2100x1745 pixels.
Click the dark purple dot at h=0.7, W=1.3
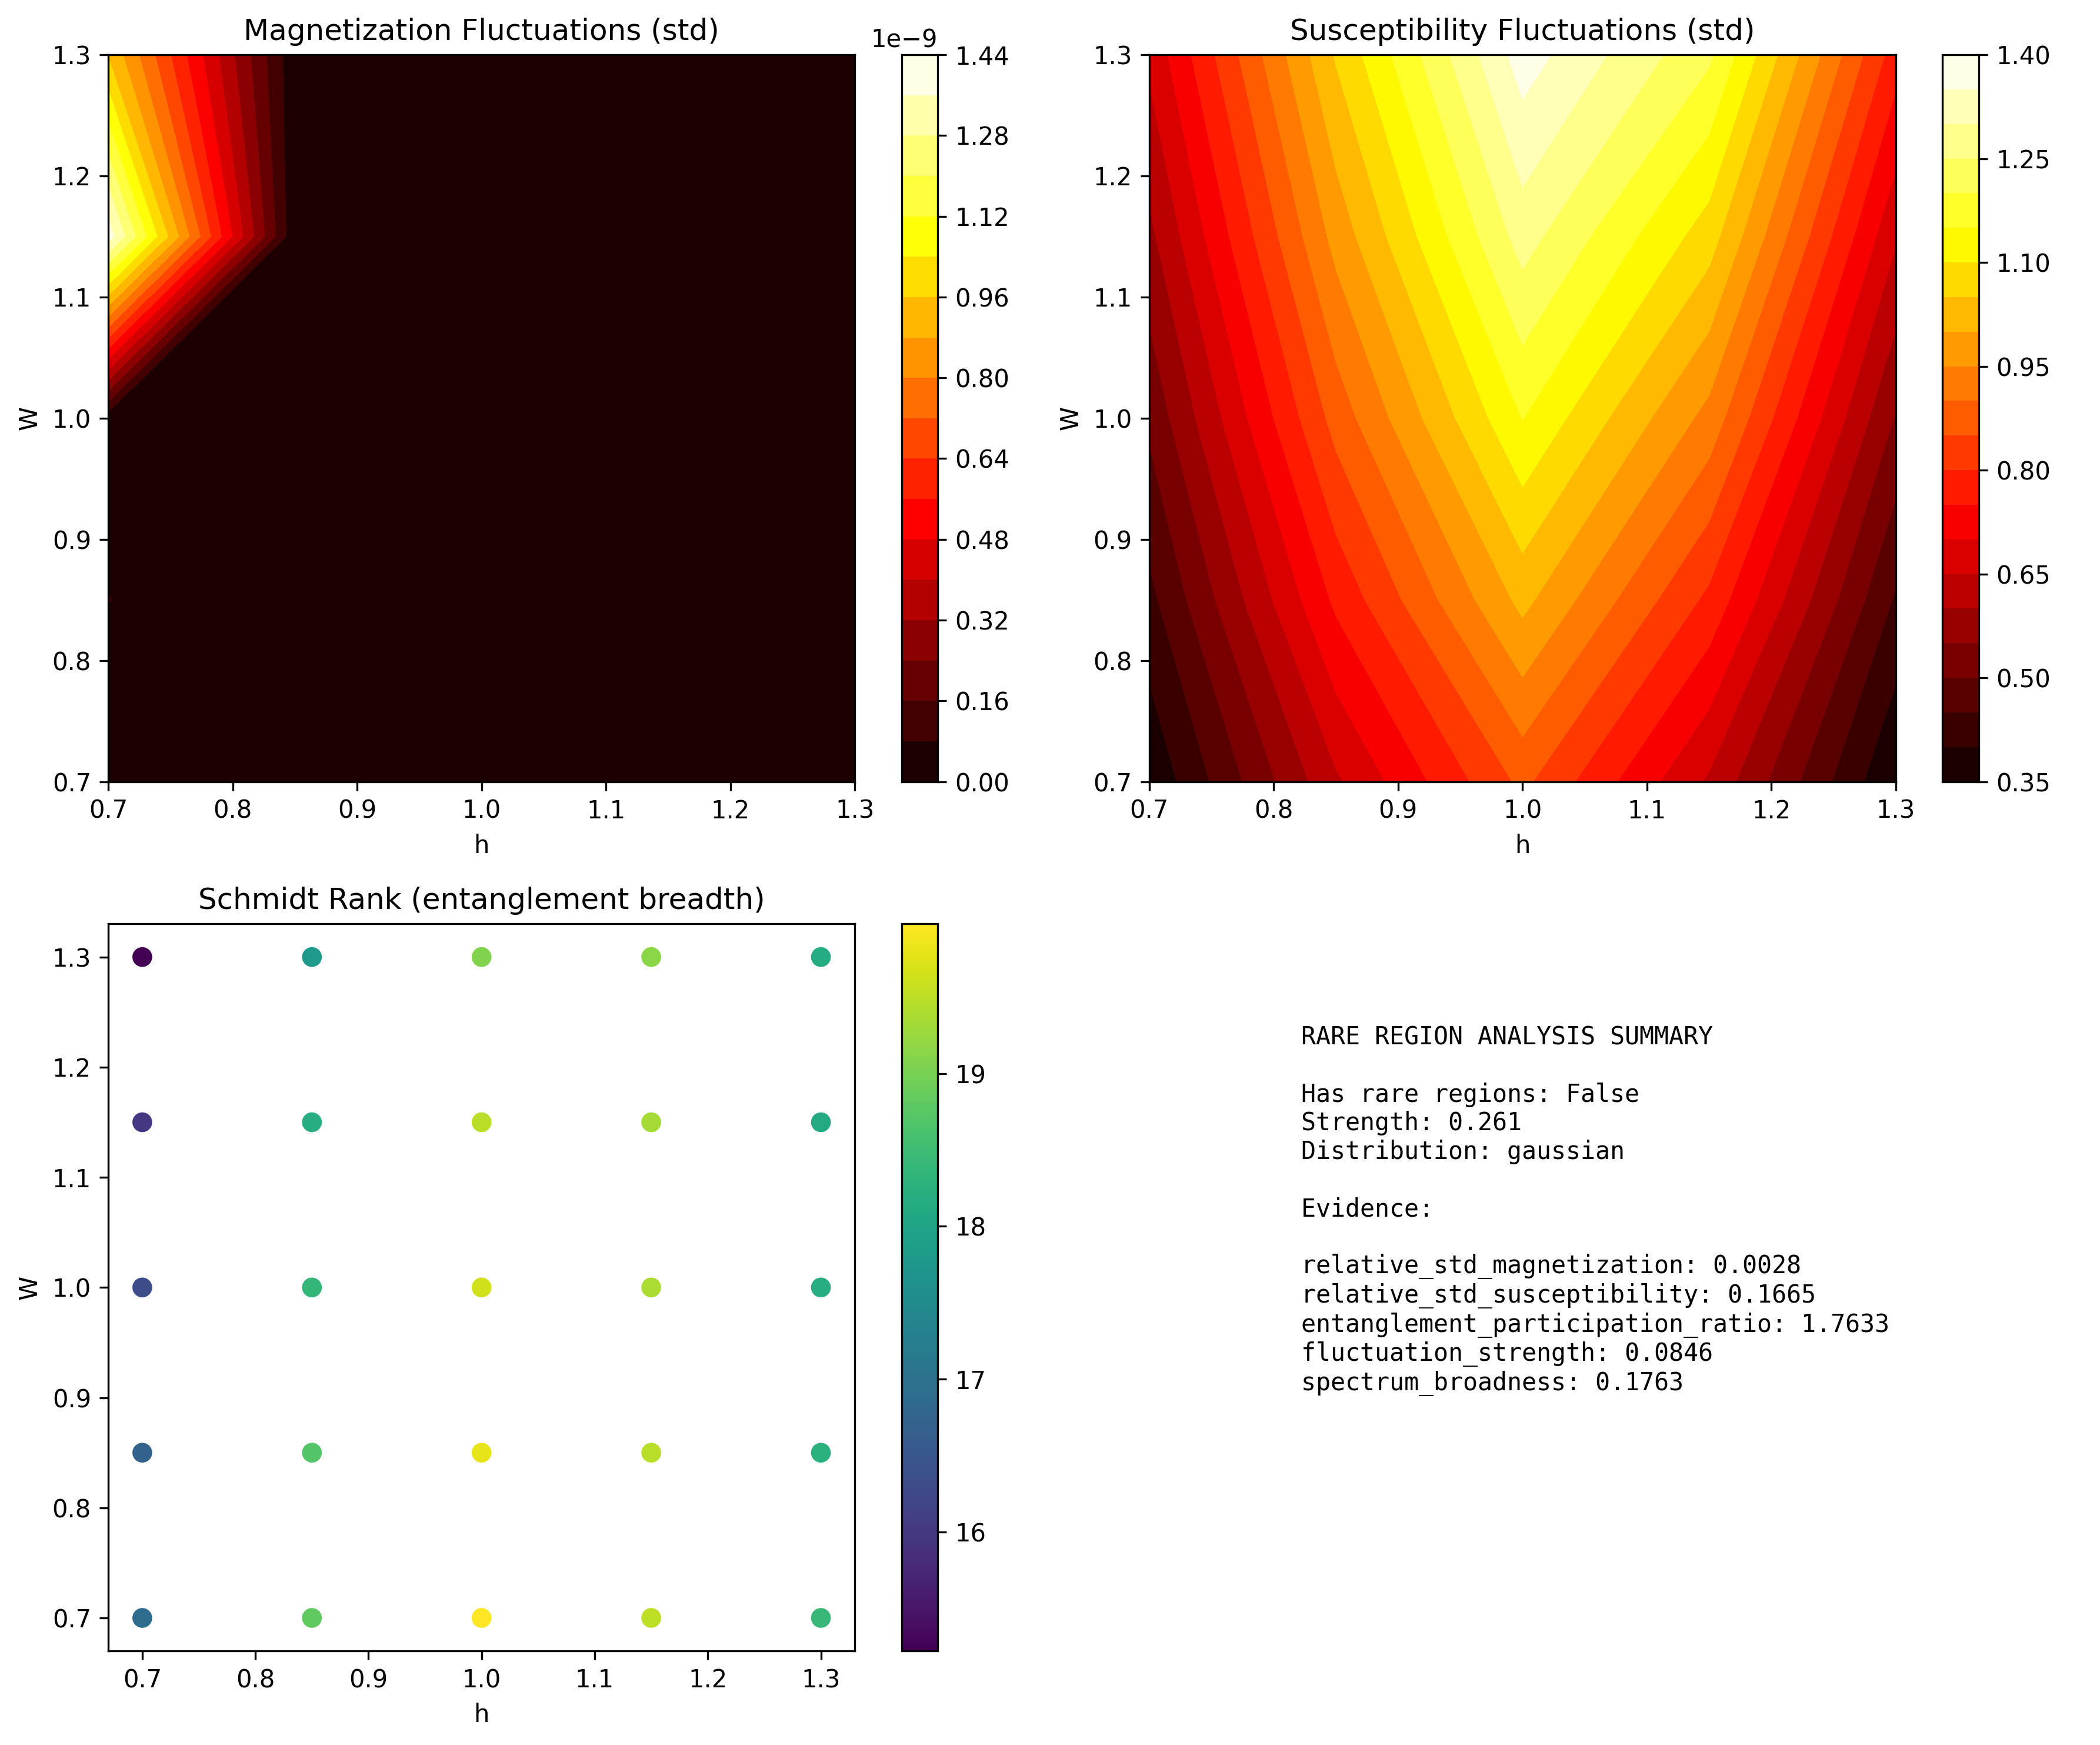click(x=142, y=957)
